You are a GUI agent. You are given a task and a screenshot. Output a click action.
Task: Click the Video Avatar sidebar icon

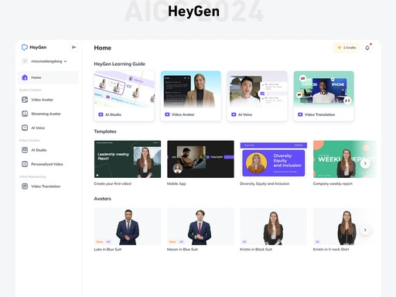tap(25, 100)
